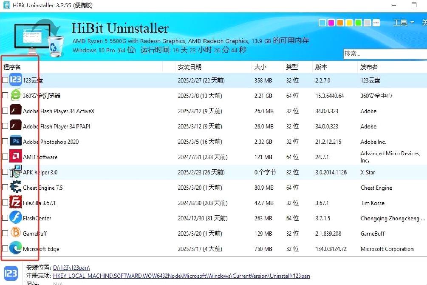Click the Microsoft Edge icon
Image resolution: width=427 pixels, height=285 pixels.
coord(16,248)
